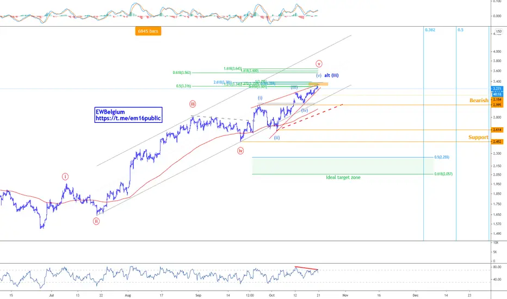This screenshot has height=299, width=507.
Task: Click the 2.300 price axis label
Action: click(x=497, y=153)
